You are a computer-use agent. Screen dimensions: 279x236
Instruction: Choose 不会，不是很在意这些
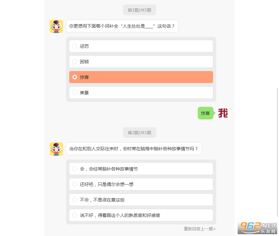(141, 200)
